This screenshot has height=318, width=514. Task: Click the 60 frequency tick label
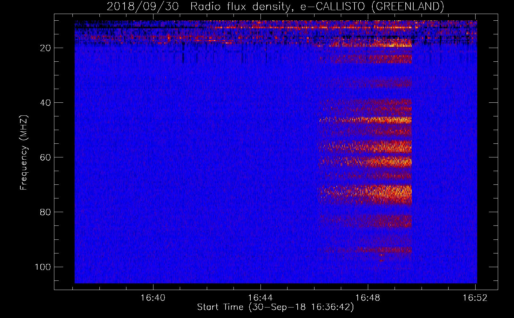tap(45, 157)
